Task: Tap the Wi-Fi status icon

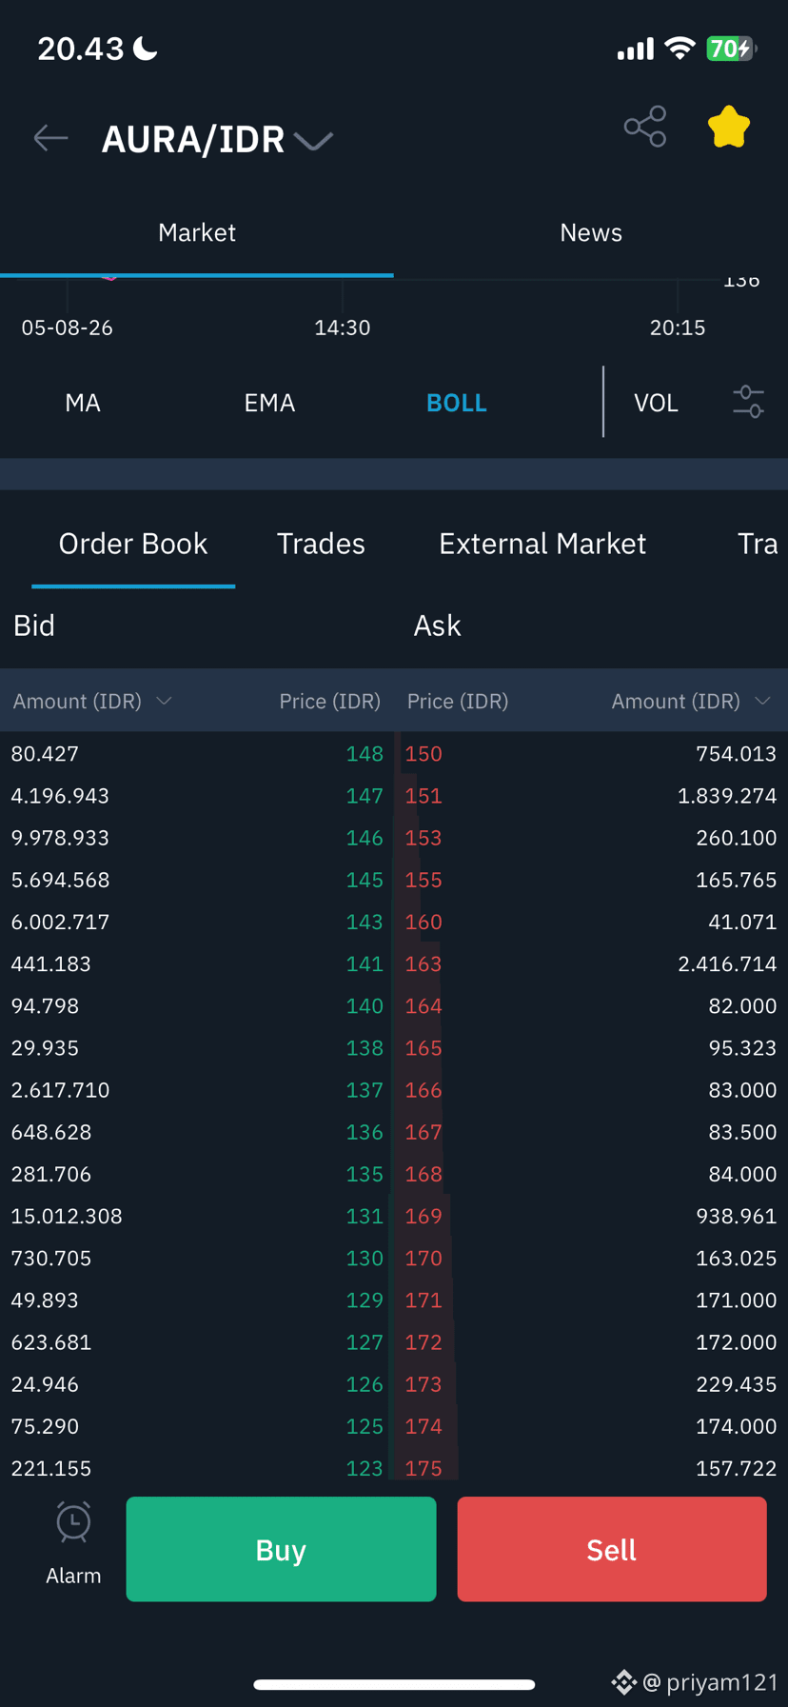Action: pos(680,49)
